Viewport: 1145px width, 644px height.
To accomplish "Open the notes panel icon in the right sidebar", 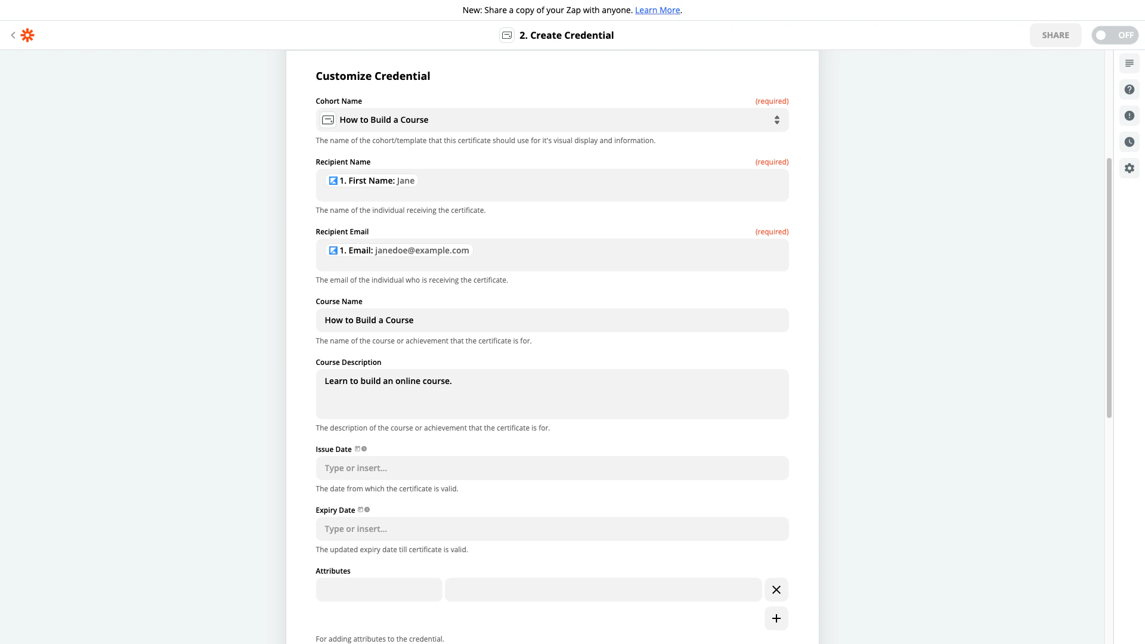I will [x=1129, y=63].
